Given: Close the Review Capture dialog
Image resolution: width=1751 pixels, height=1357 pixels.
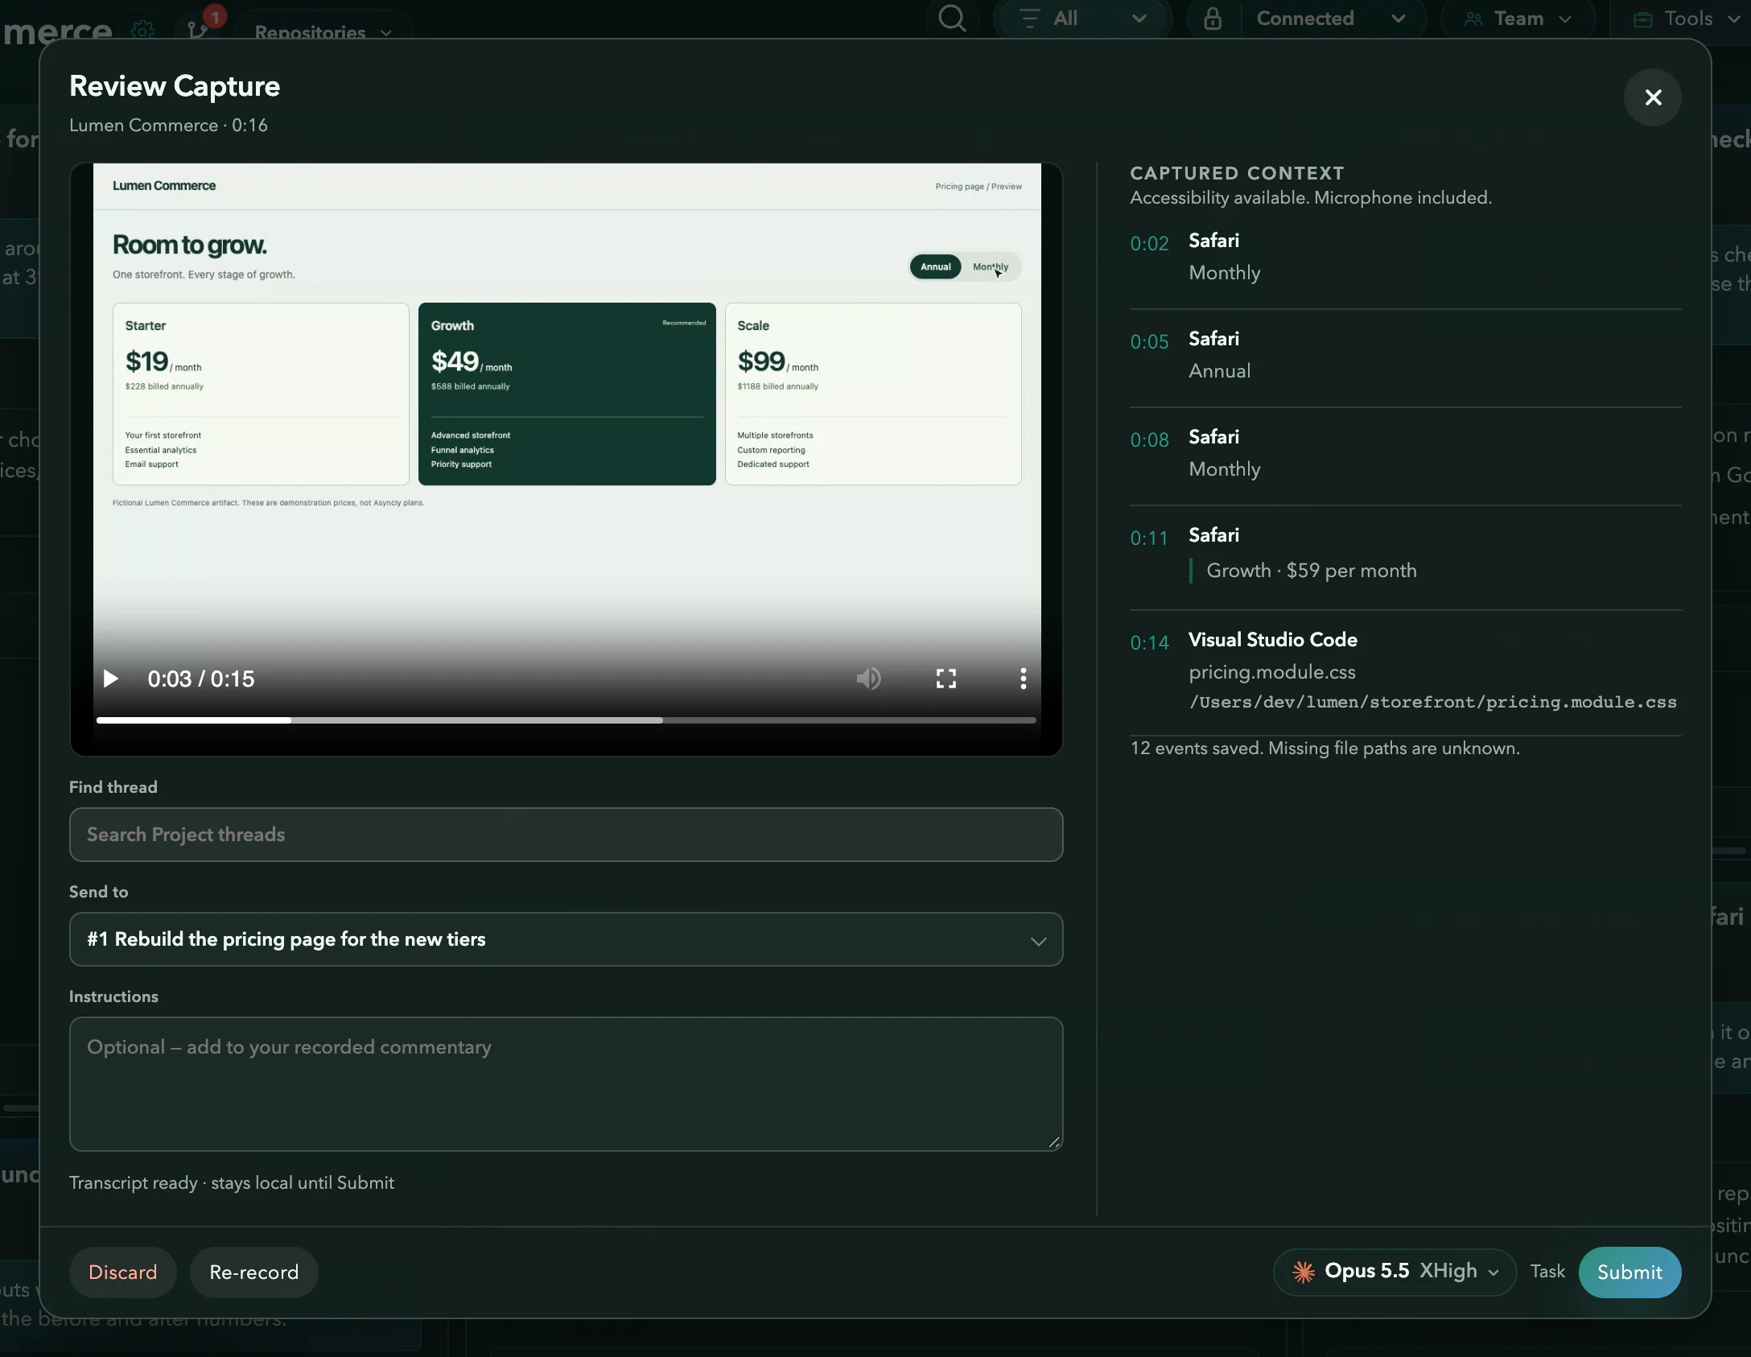Looking at the screenshot, I should click(1653, 97).
